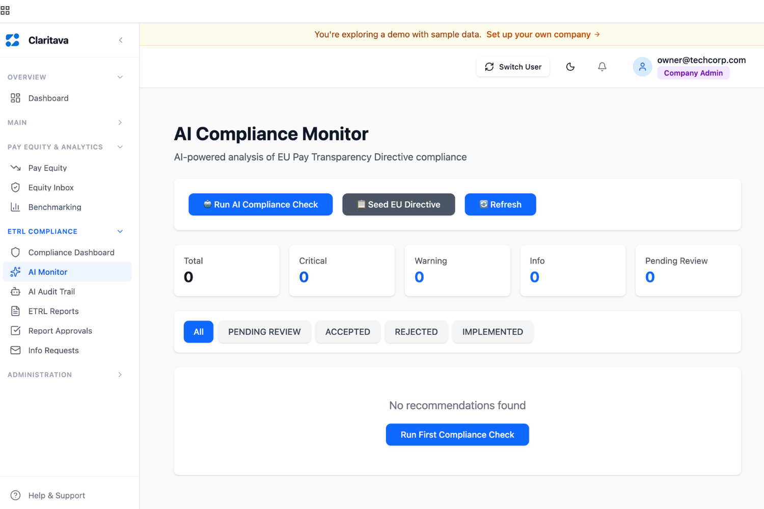This screenshot has height=509, width=764.
Task: Click the Compliance Dashboard shield icon
Action: pos(15,252)
